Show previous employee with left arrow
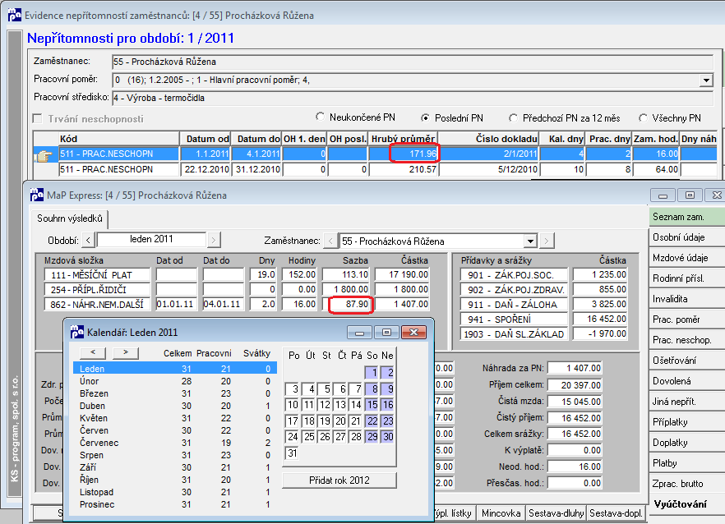 tap(330, 241)
